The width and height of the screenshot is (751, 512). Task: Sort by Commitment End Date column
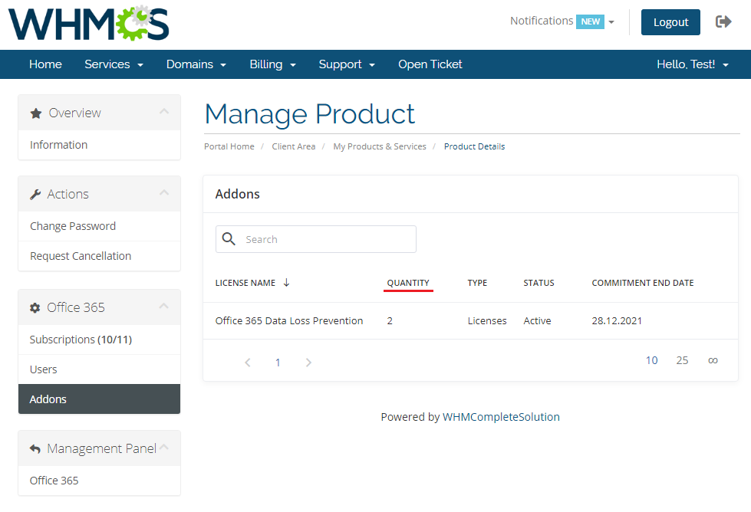(x=643, y=283)
